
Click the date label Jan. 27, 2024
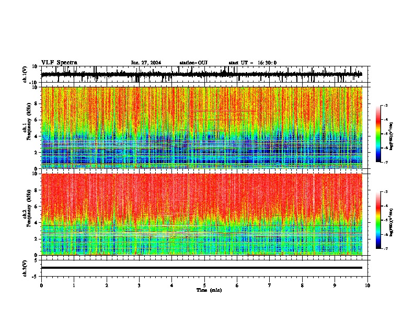pyautogui.click(x=146, y=63)
